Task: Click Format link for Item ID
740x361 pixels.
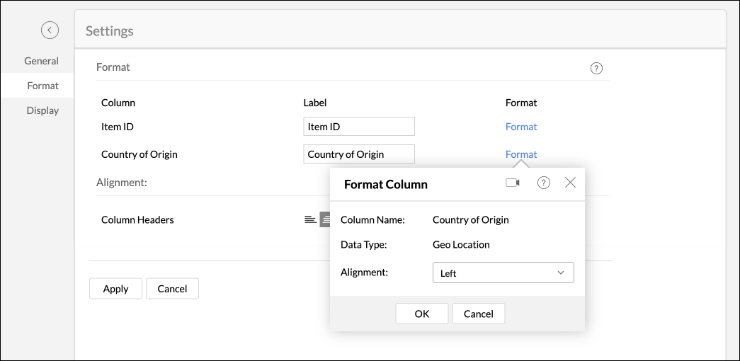Action: tap(521, 127)
